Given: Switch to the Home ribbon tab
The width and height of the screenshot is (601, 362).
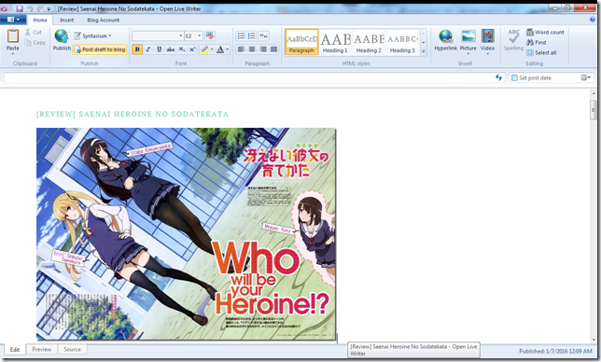Looking at the screenshot, I should (40, 20).
